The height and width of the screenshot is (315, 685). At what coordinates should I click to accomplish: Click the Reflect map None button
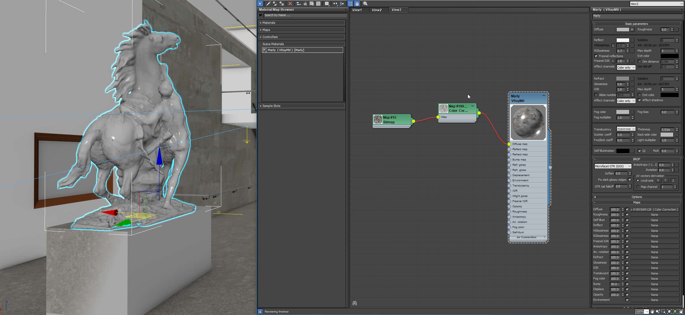click(x=655, y=225)
